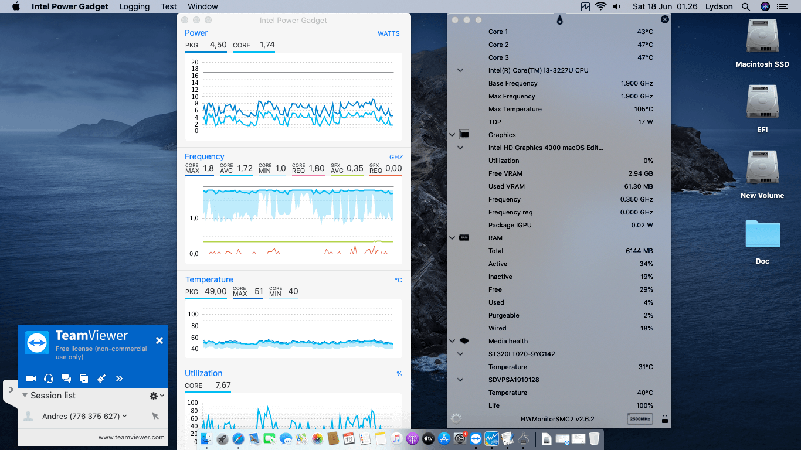Open the Logging menu
Screen dimensions: 801x450
(134, 6)
